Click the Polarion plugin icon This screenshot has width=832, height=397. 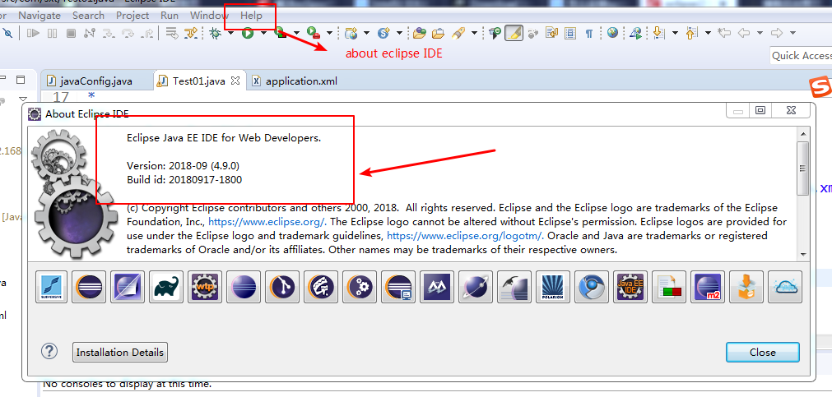pos(553,287)
